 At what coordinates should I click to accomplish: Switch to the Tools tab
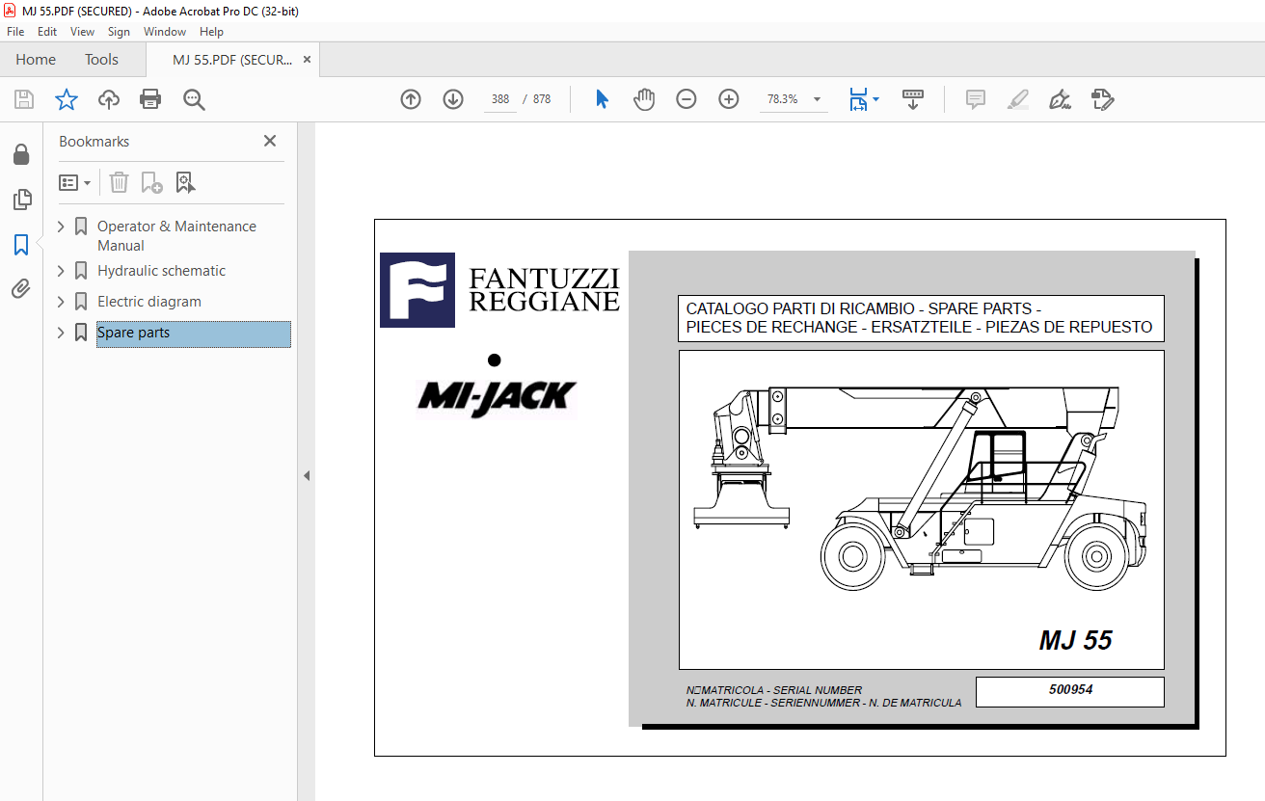point(101,60)
